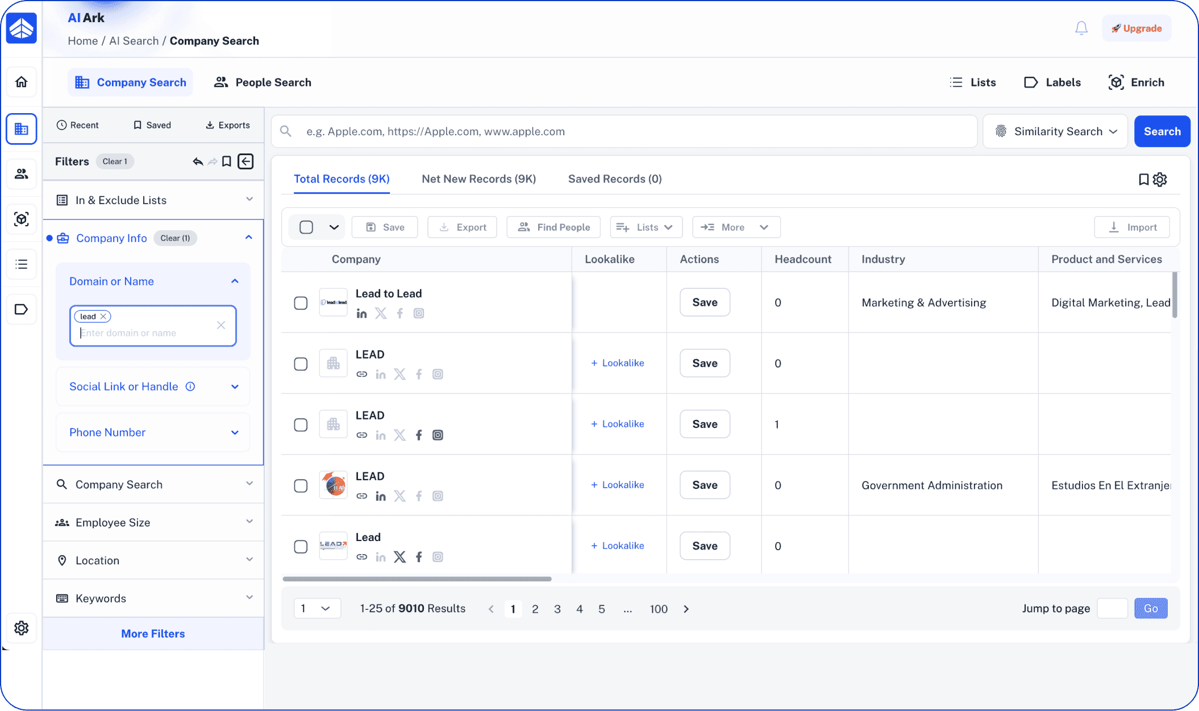
Task: Focus the Jump to page input
Action: (1112, 609)
